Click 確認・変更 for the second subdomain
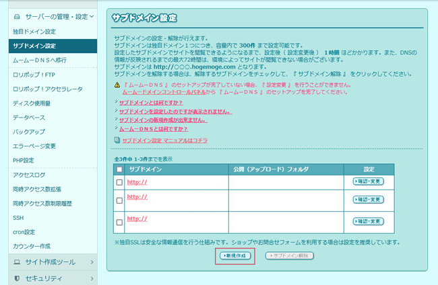Viewport: 438px width, 285px height. pyautogui.click(x=368, y=201)
